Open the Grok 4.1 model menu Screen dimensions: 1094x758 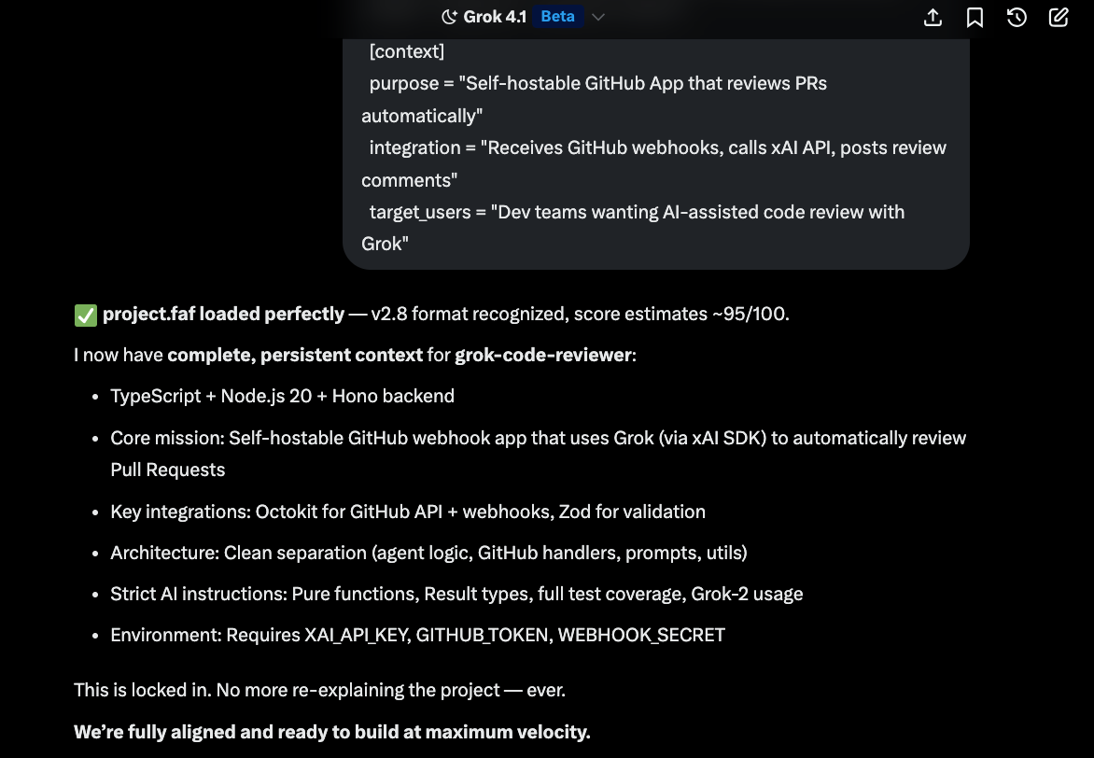[495, 17]
